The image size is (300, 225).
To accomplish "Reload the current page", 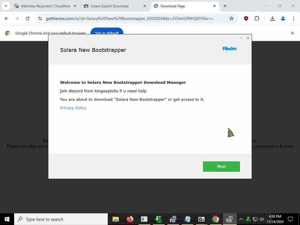I will (x=28, y=18).
